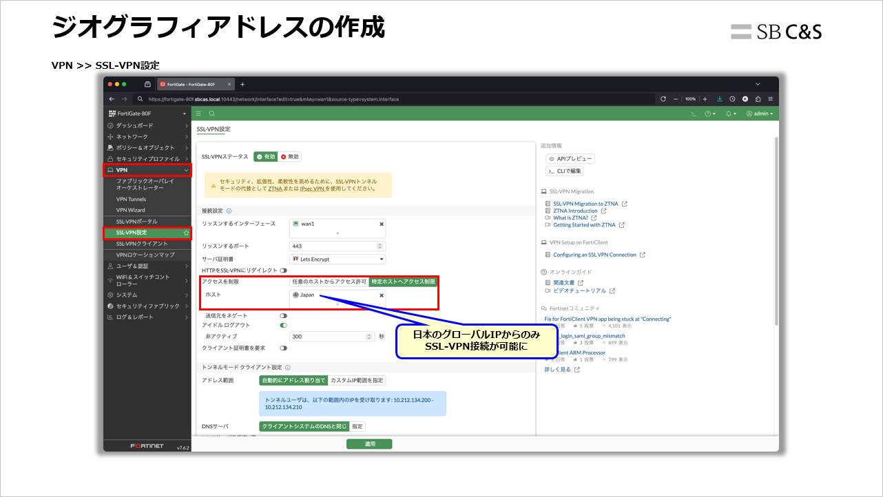Click the 非アクティブ 300 stepper arrows

click(369, 337)
